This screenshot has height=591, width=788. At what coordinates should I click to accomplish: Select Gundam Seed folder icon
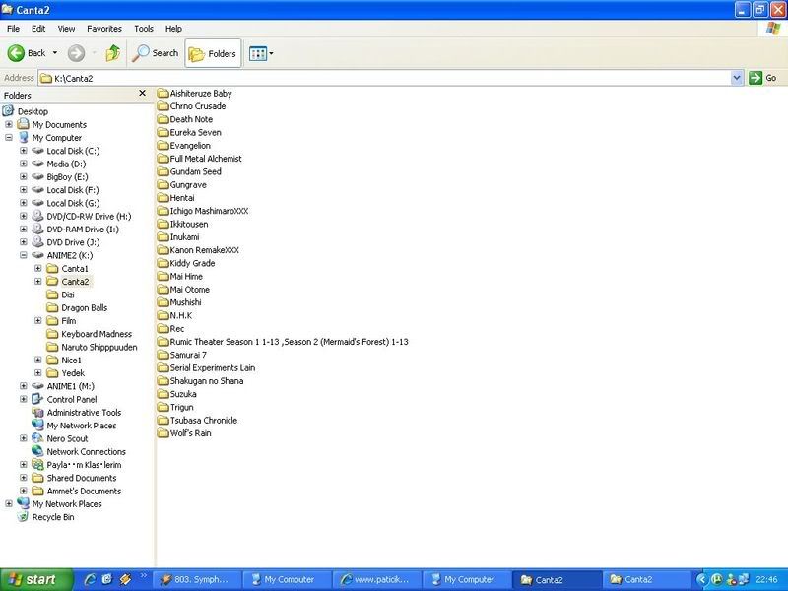point(163,171)
